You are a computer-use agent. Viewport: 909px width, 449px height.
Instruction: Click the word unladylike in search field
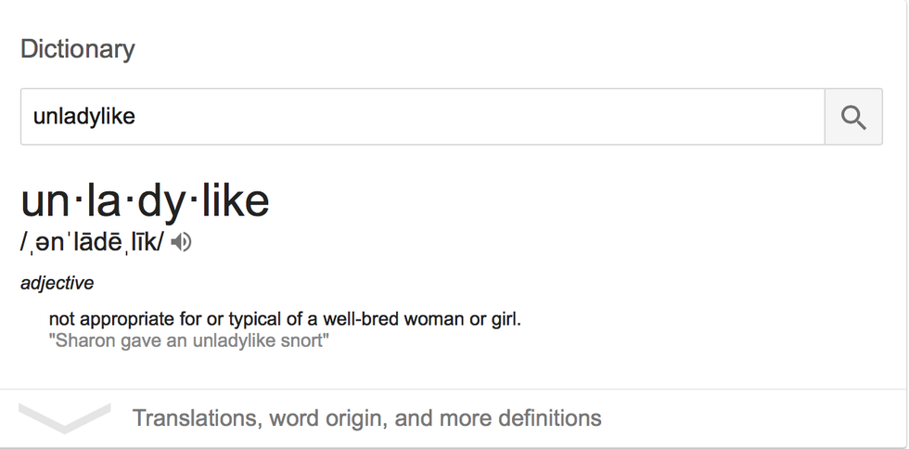click(84, 117)
